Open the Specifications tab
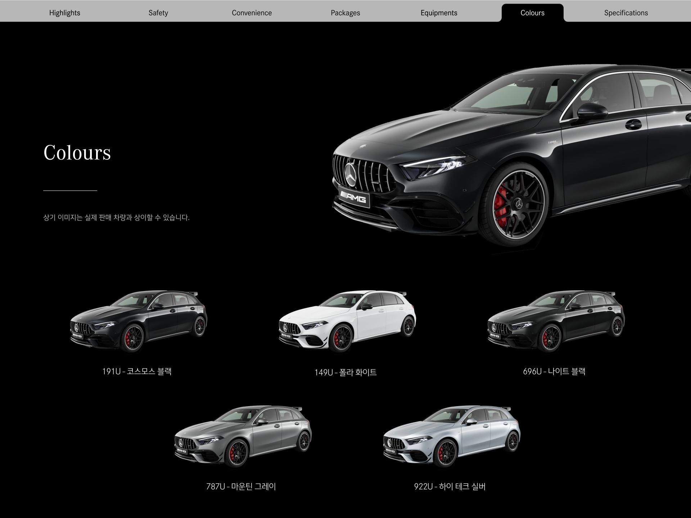 [x=626, y=13]
